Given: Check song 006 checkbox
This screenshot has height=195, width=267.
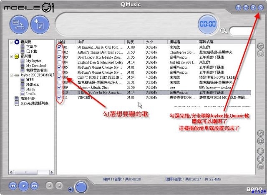Looking at the screenshot, I should (x=59, y=72).
